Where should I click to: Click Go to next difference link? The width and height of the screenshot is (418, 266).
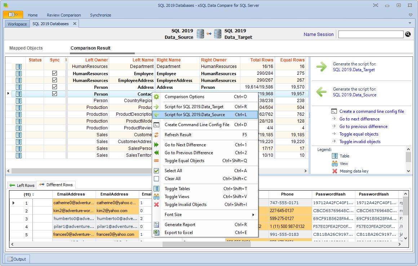click(x=359, y=119)
